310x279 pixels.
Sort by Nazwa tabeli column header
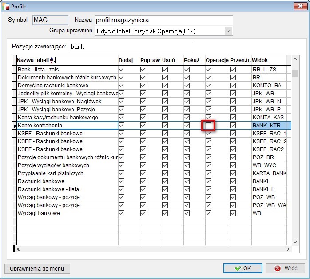pos(67,60)
